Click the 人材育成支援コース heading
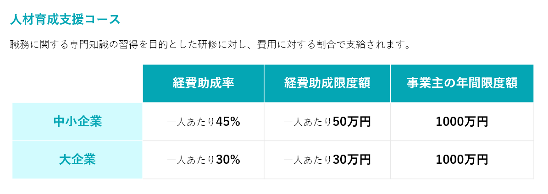Image resolution: width=548 pixels, height=194 pixels. pos(65,19)
